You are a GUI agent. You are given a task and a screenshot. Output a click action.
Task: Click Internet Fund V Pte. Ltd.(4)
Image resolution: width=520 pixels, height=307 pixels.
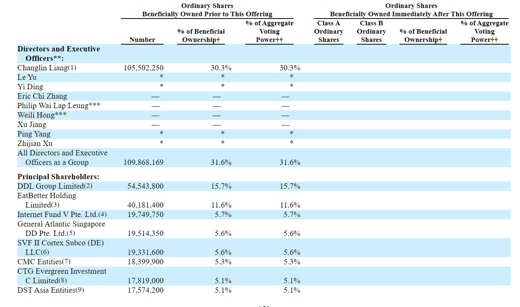click(x=62, y=214)
